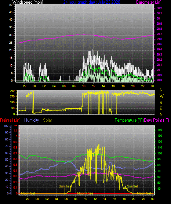Select the 30.2 barometer axis value
Screen dimensions: 171x204
[159, 8]
